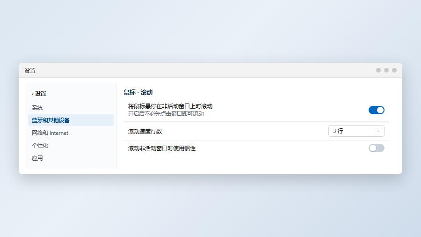421x237 pixels.
Task: Click the rightmost gray window control dot
Action: click(x=394, y=70)
